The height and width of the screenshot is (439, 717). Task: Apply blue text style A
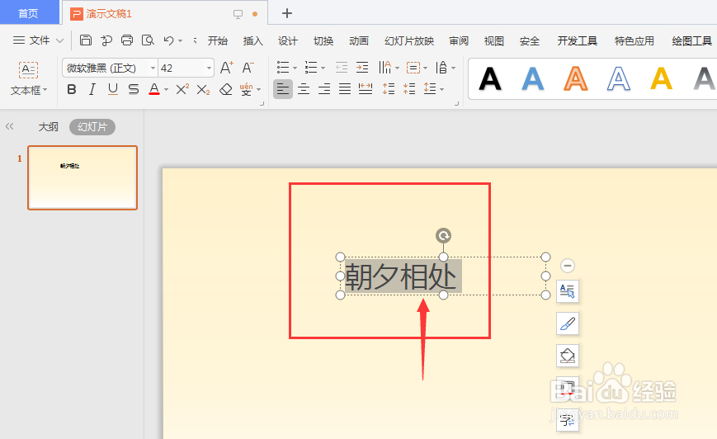[533, 79]
